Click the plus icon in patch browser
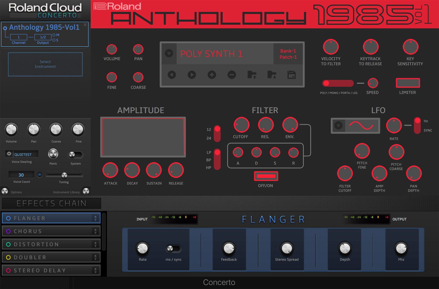 (212, 75)
